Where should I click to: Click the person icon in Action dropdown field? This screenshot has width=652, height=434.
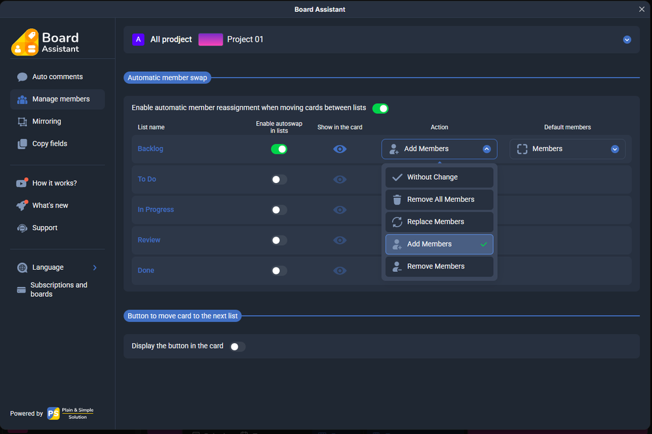click(x=393, y=149)
